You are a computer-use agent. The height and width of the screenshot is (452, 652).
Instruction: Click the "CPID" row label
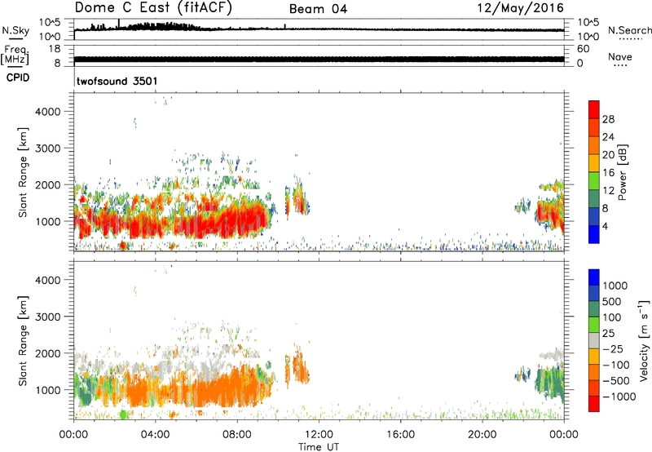[x=17, y=78]
